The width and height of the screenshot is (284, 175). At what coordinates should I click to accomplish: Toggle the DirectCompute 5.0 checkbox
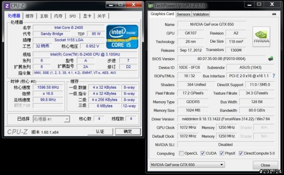(241, 153)
